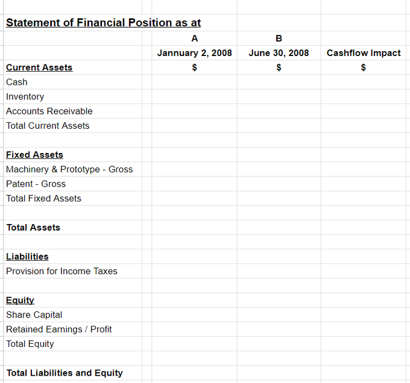Select the 'Statement of Financial Position as at' title
The image size is (410, 383).
point(103,23)
